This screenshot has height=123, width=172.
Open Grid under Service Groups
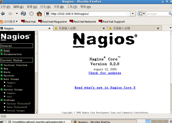point(9,97)
